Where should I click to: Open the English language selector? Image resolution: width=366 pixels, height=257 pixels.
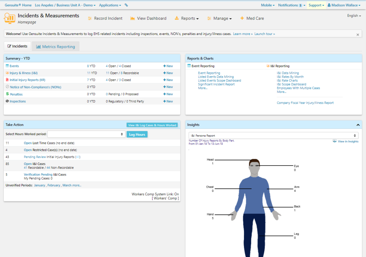pos(354,16)
